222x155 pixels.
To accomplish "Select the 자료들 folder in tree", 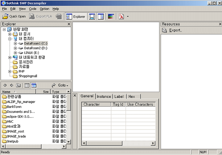I will pyautogui.click(x=24, y=67).
